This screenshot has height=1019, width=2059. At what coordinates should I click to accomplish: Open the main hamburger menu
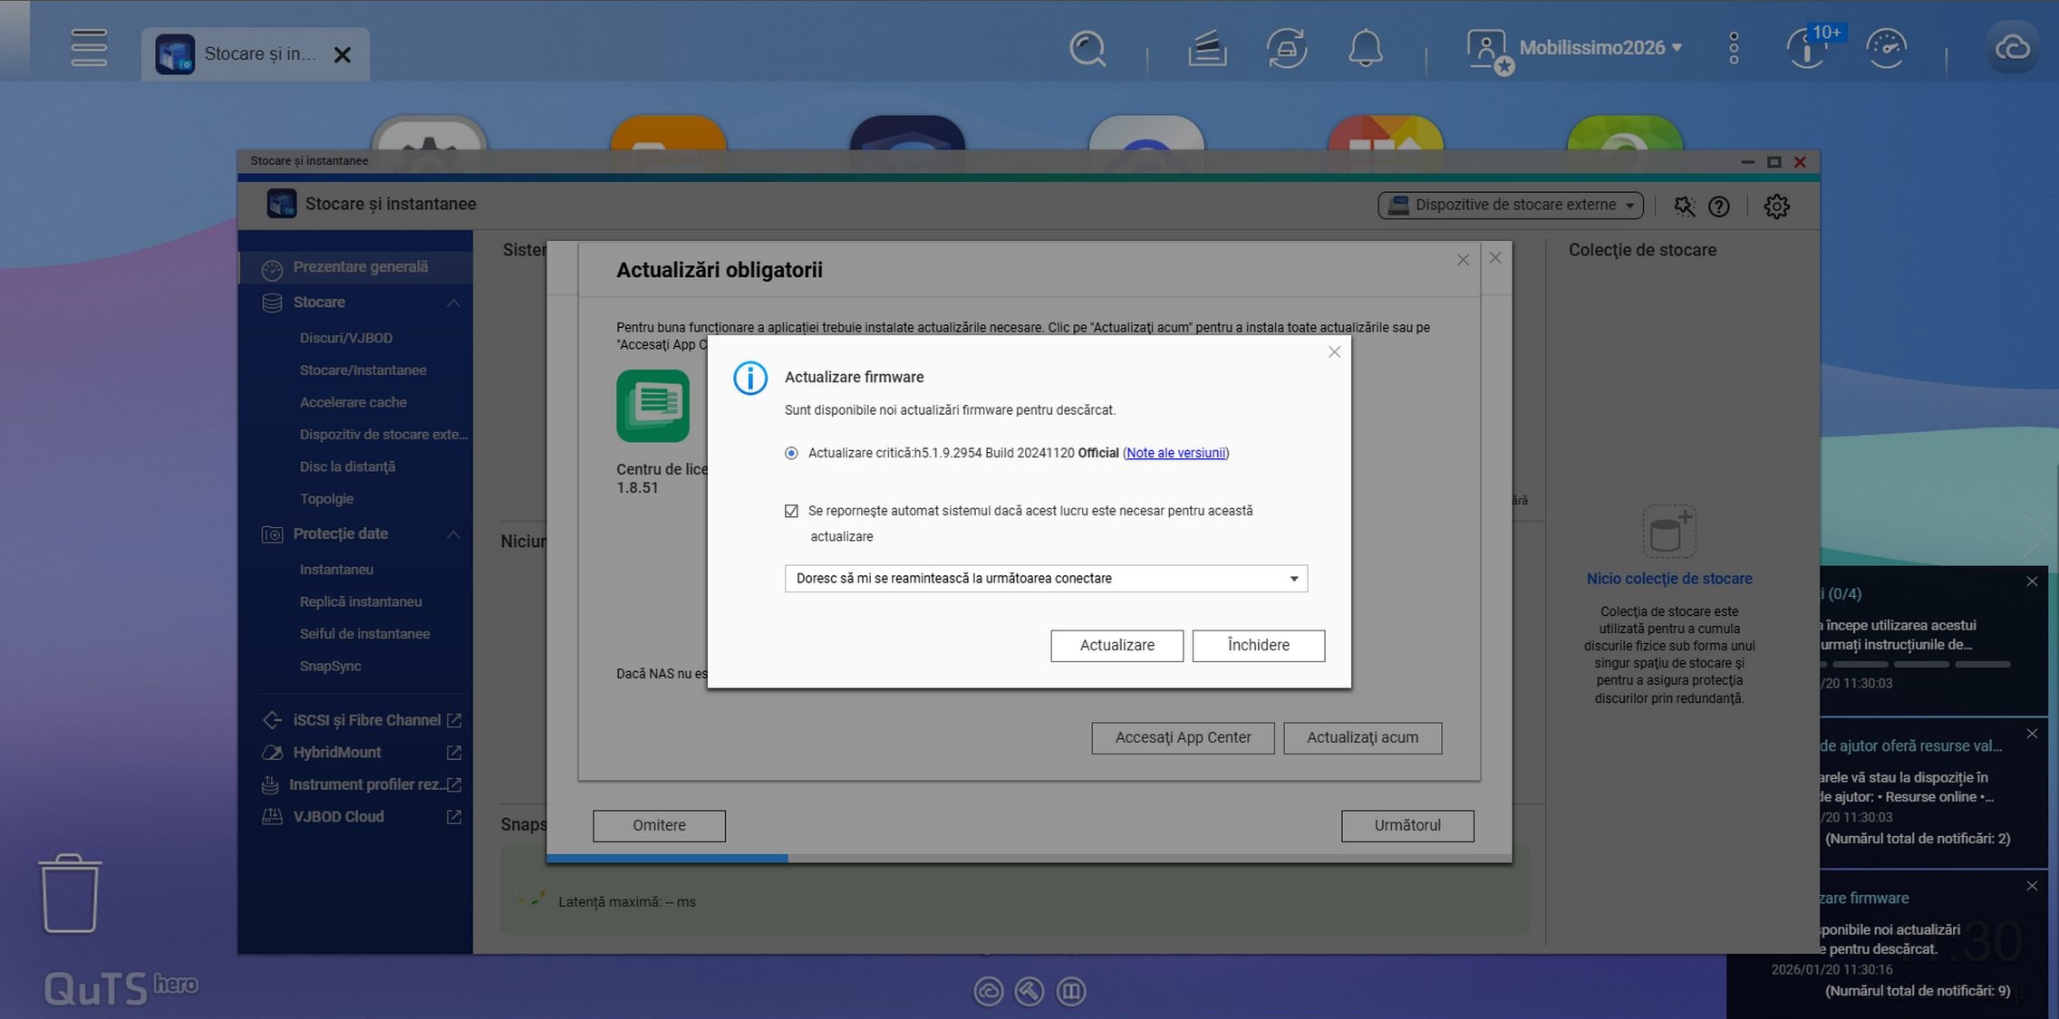(x=89, y=48)
